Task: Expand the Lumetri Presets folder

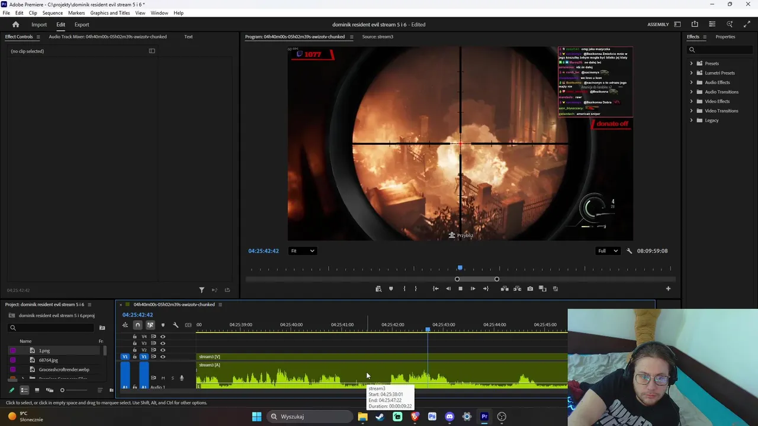Action: pyautogui.click(x=691, y=73)
